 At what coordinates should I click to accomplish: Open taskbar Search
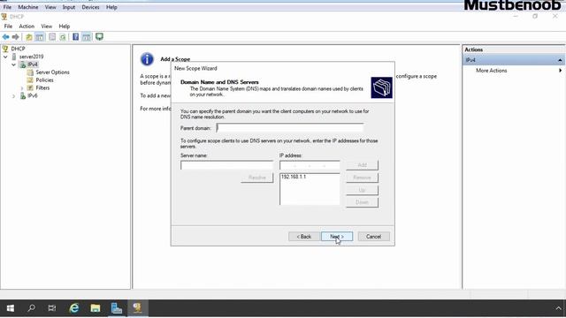click(x=32, y=308)
